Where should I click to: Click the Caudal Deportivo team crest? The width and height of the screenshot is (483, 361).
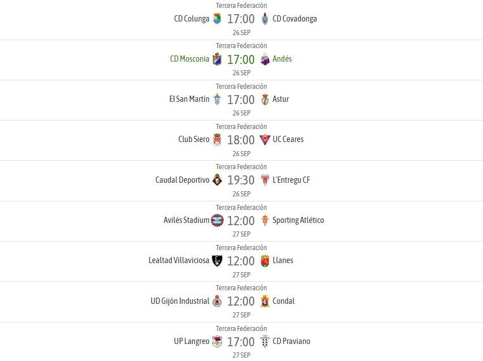click(217, 180)
